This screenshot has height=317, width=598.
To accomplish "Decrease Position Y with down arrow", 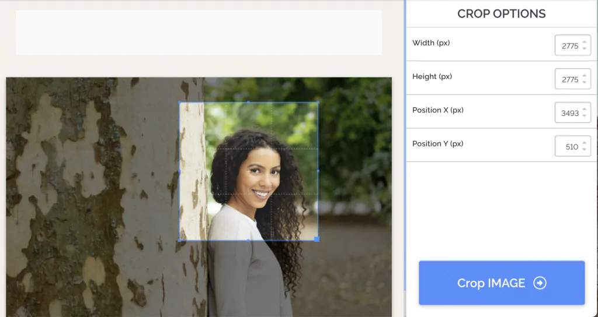I will [584, 149].
